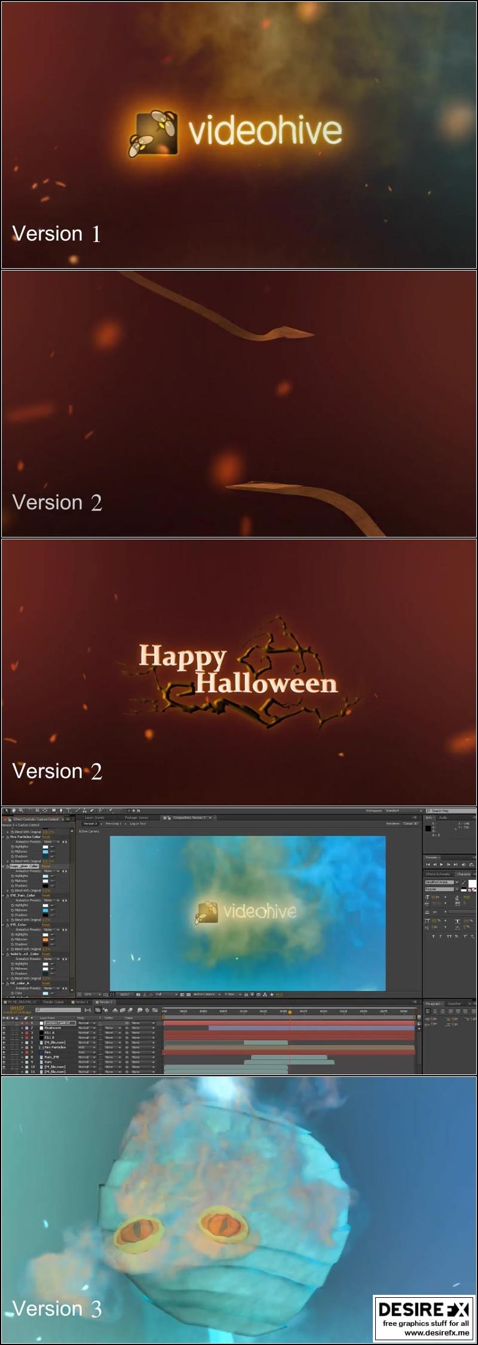
Task: Open Fire Particles Color Midtones blue swatch
Action: 45,851
